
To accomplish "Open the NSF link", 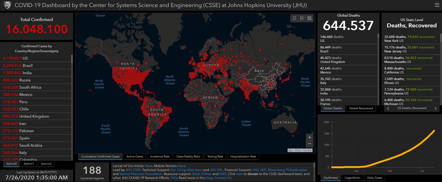I will point(262,170).
